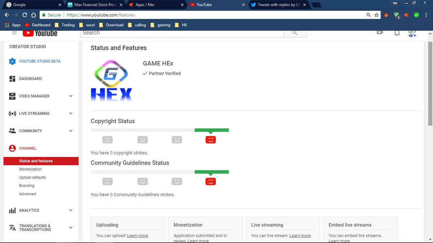This screenshot has height=243, width=433.
Task: Go back with the browser arrow
Action: tap(7, 15)
